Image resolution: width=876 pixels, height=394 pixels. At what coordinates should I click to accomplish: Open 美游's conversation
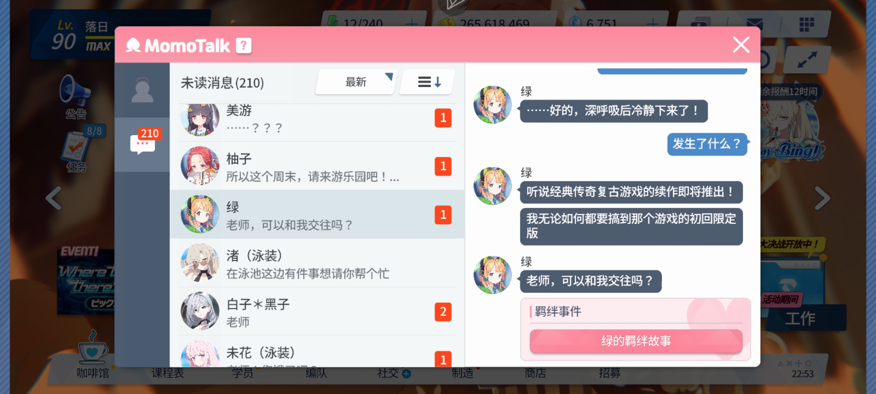(x=317, y=120)
